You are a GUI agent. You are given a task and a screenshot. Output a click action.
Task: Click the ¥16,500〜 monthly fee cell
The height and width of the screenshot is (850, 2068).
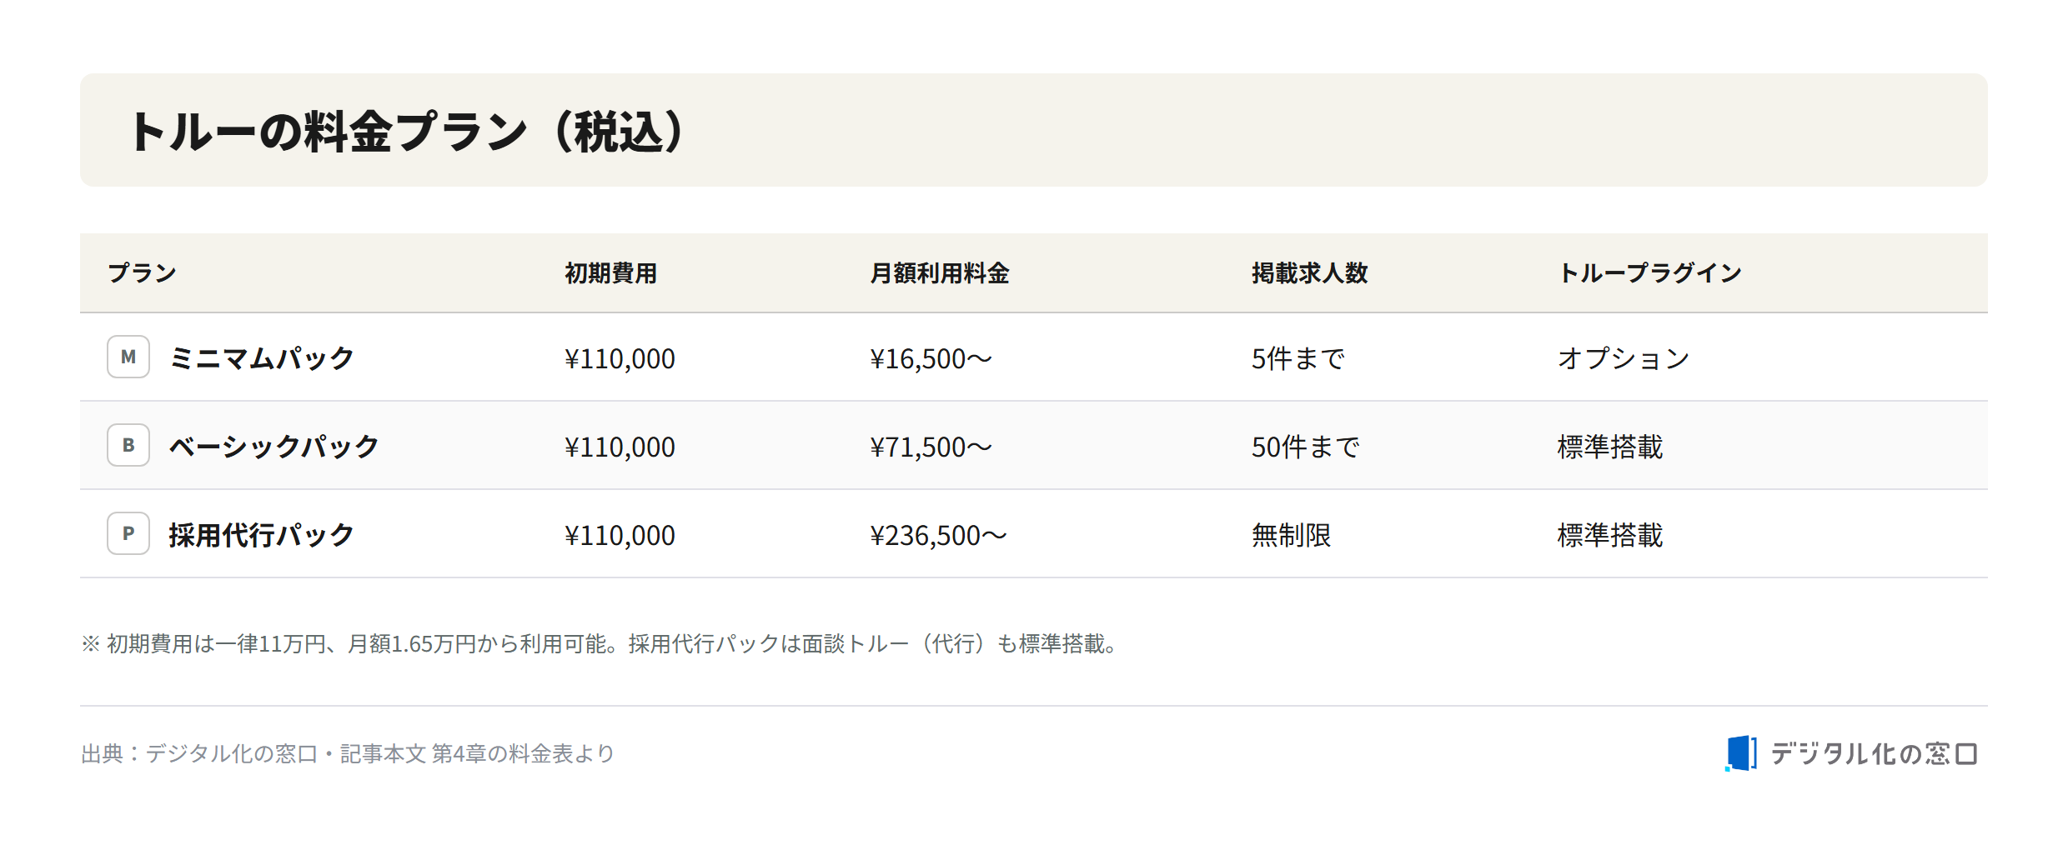point(931,358)
